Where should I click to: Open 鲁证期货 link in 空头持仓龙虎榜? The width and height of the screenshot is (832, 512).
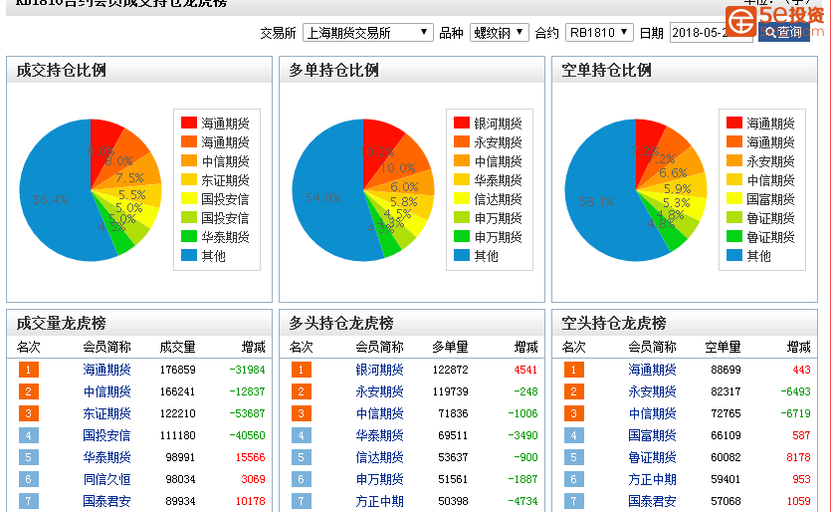[x=652, y=457]
